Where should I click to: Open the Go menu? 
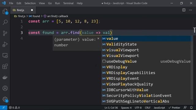point(50,3)
